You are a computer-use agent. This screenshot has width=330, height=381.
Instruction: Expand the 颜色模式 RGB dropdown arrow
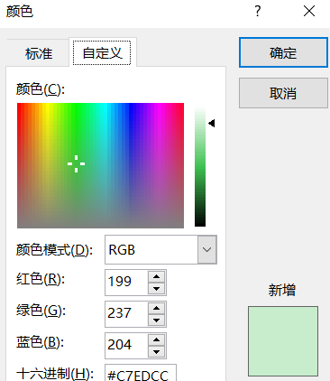click(x=206, y=249)
